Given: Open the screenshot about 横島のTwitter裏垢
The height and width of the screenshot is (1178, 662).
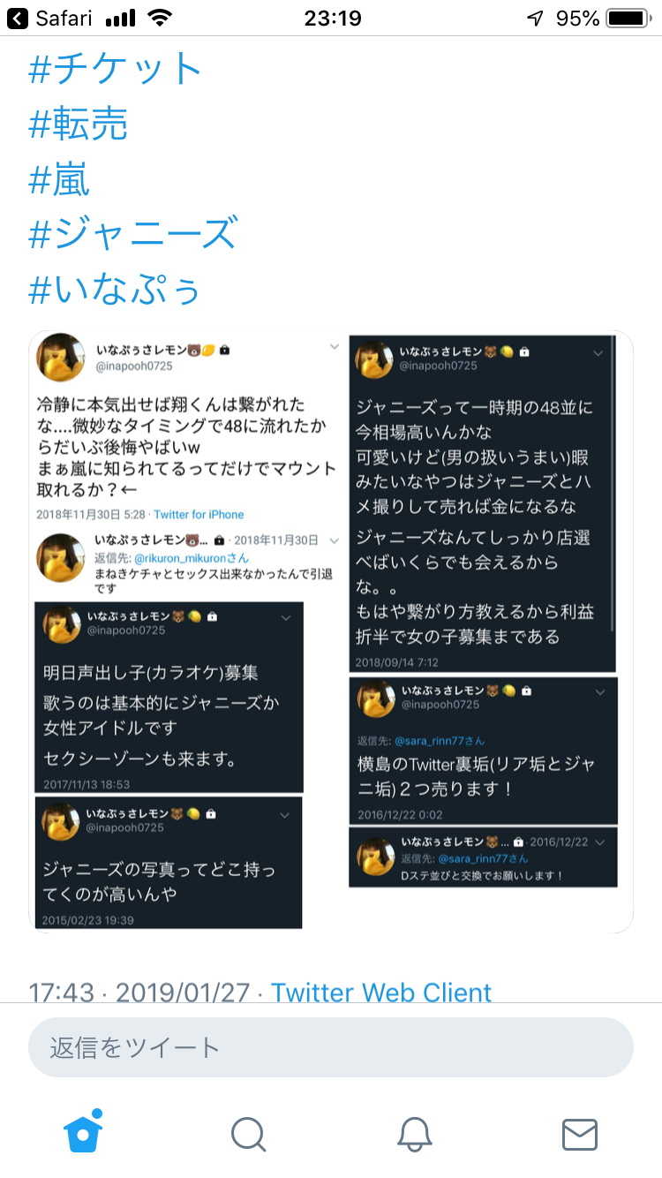Looking at the screenshot, I should click(x=483, y=751).
